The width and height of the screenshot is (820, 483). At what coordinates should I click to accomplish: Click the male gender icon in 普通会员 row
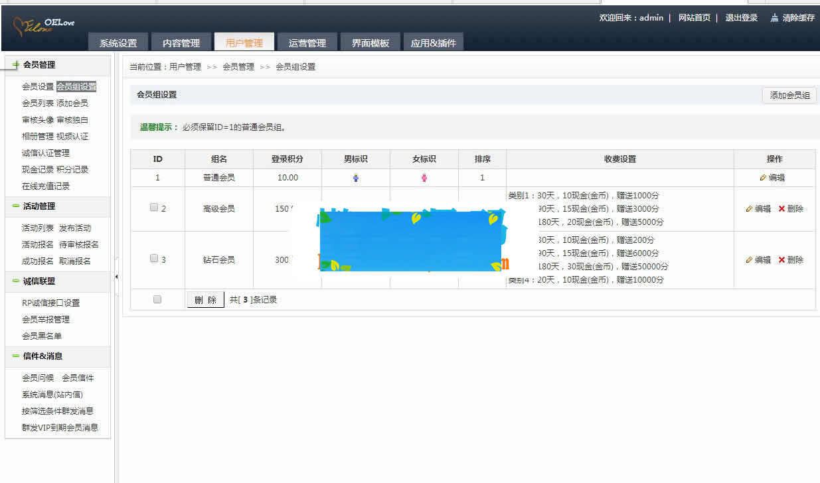[357, 177]
